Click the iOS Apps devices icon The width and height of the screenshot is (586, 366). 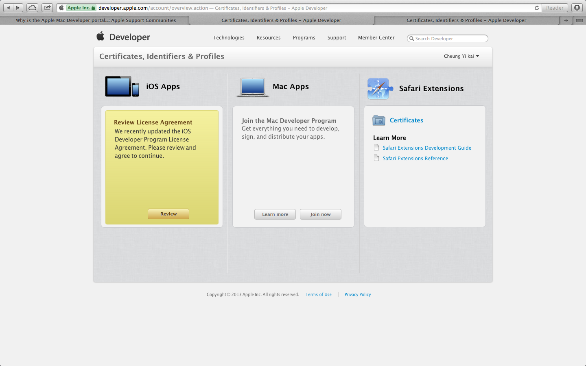coord(122,86)
